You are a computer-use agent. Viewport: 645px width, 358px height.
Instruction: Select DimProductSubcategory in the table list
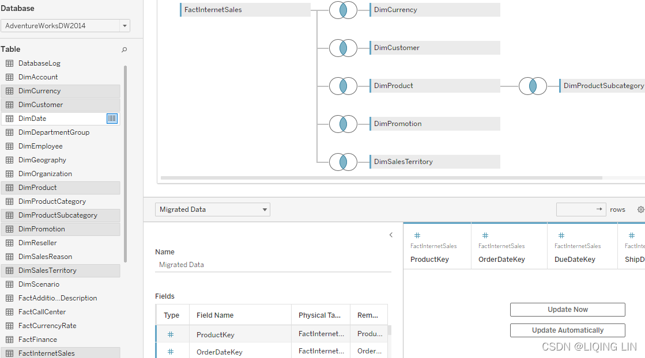61,215
